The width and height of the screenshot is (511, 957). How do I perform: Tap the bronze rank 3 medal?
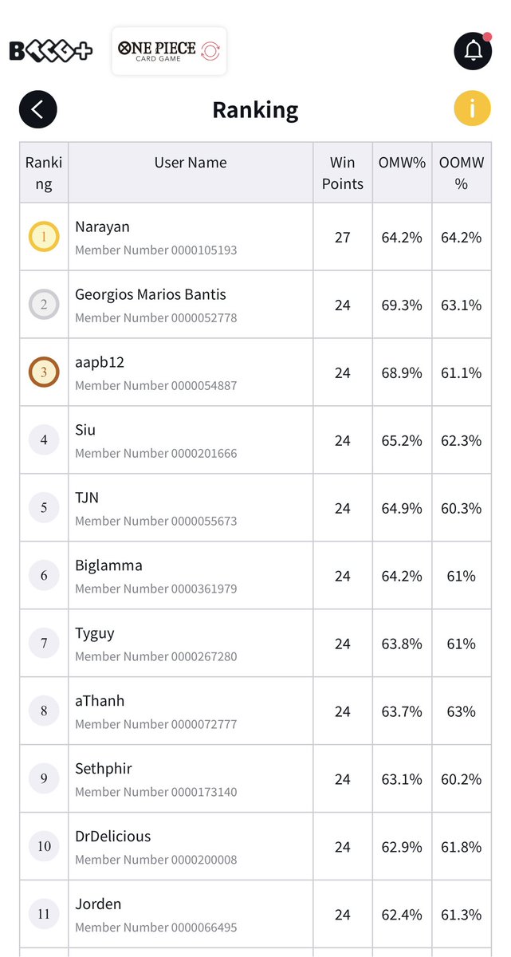pyautogui.click(x=44, y=372)
